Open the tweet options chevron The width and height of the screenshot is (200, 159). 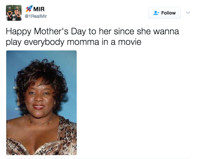tap(188, 13)
